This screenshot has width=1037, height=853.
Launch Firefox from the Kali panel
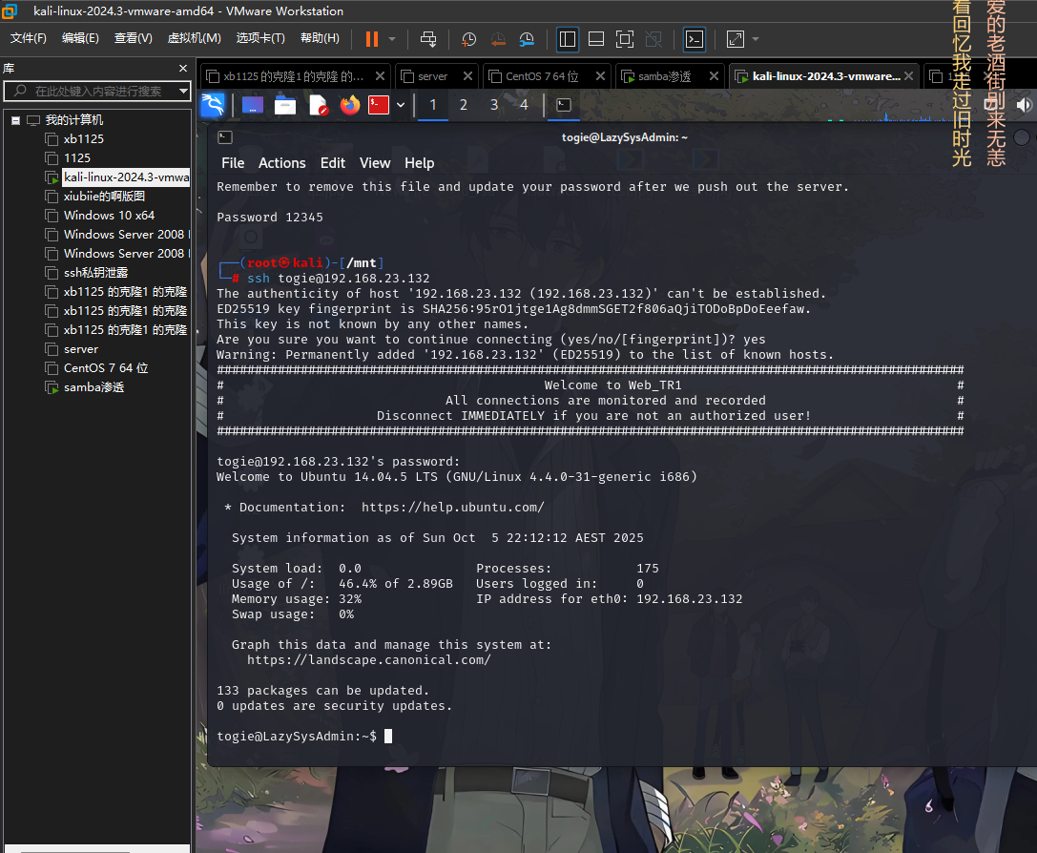[x=350, y=105]
